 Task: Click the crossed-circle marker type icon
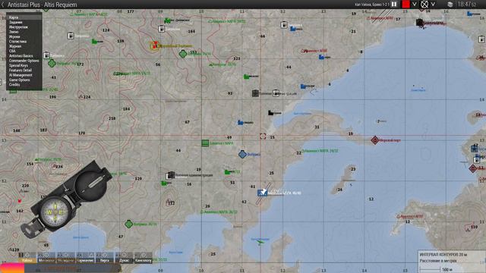point(424,5)
